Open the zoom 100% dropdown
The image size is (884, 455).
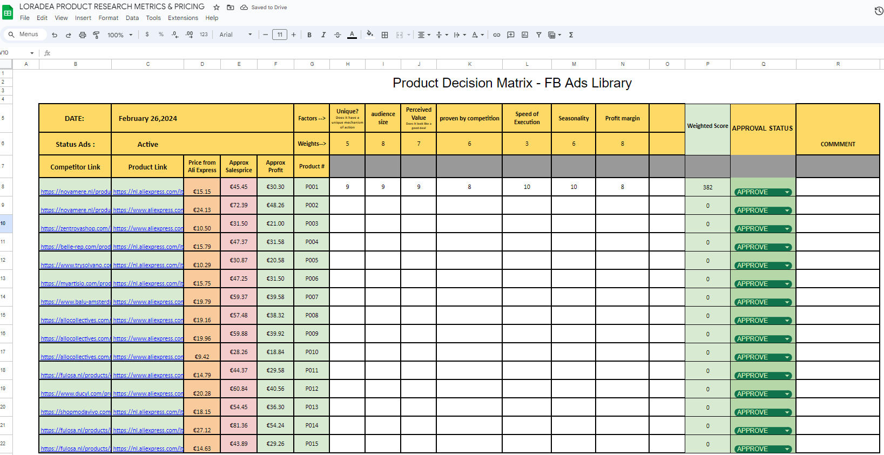(x=120, y=35)
